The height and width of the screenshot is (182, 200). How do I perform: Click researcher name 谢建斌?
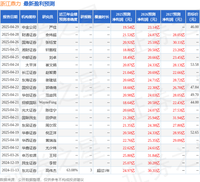[51, 80]
